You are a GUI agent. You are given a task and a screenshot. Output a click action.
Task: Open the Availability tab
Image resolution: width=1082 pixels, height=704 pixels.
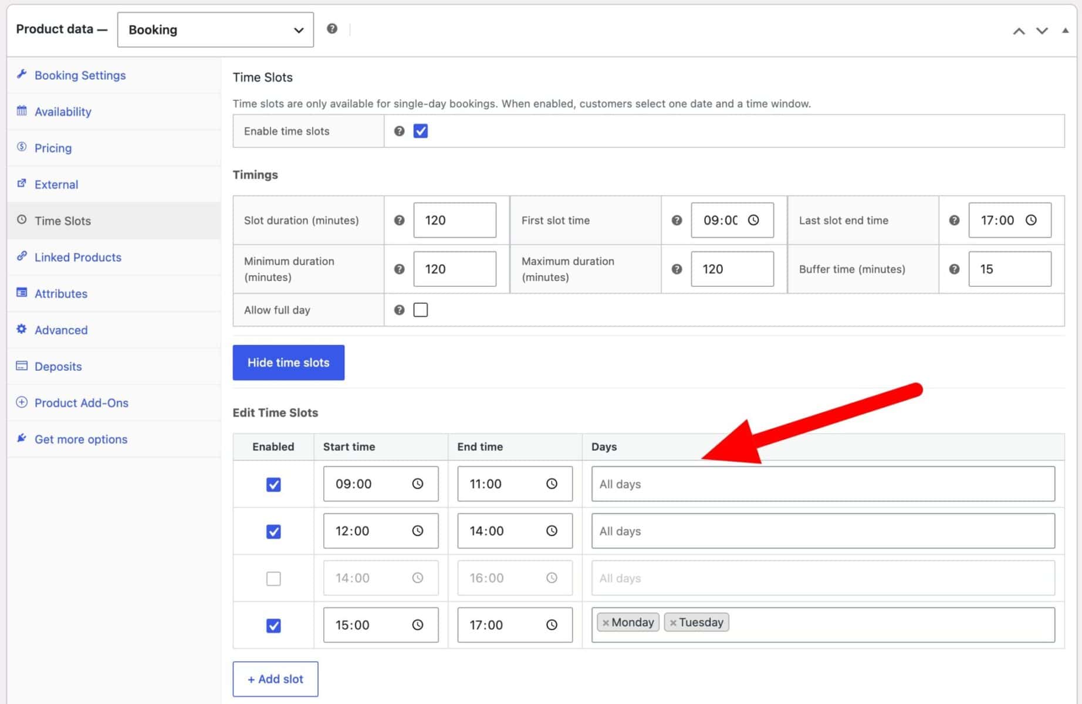tap(114, 111)
